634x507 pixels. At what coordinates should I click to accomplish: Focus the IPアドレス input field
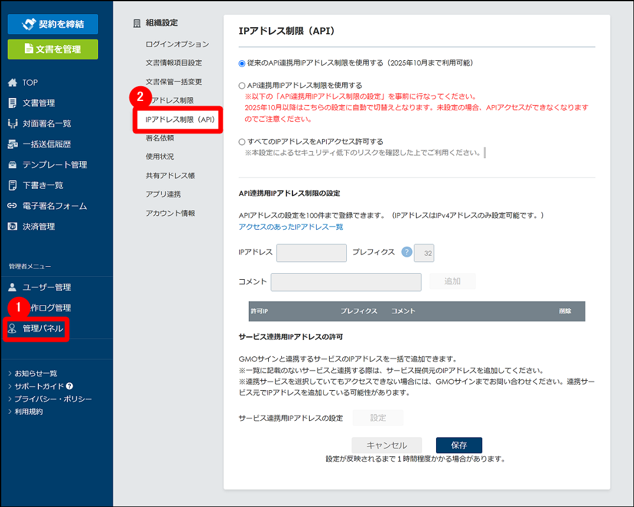311,253
